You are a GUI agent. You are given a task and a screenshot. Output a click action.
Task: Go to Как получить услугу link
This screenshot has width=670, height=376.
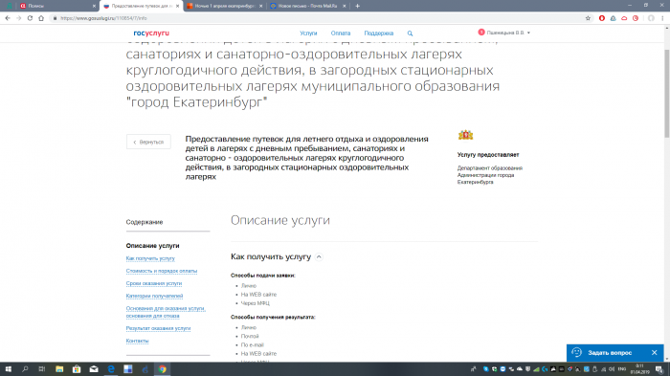coord(150,258)
